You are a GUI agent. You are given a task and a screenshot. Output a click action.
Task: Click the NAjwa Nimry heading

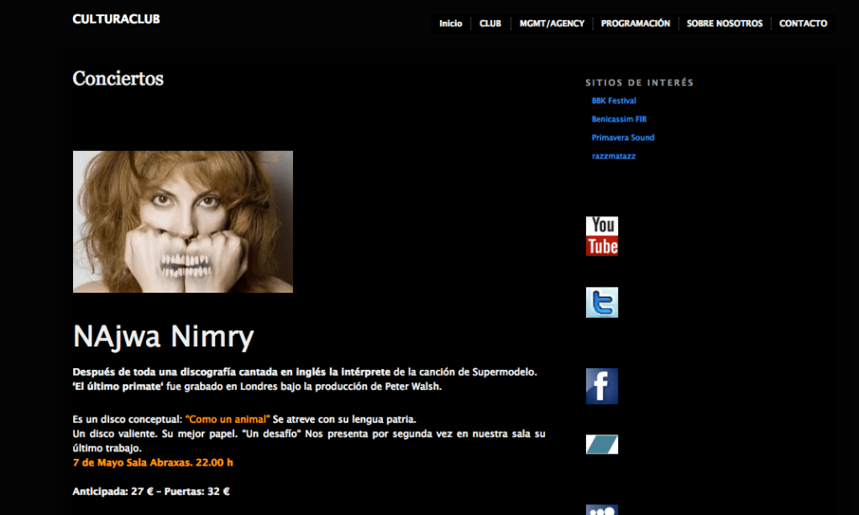(164, 337)
